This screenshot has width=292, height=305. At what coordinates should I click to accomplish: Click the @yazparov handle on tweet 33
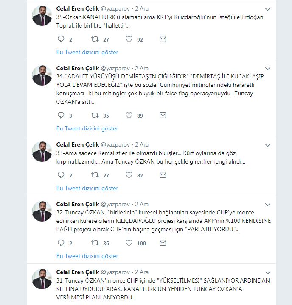click(x=115, y=144)
